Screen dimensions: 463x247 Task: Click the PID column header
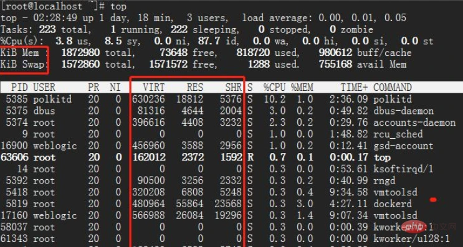coord(19,87)
